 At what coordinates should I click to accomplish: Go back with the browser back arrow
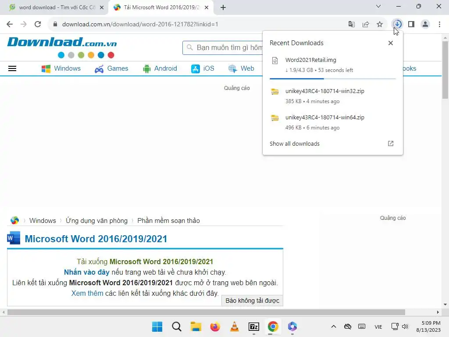click(10, 25)
